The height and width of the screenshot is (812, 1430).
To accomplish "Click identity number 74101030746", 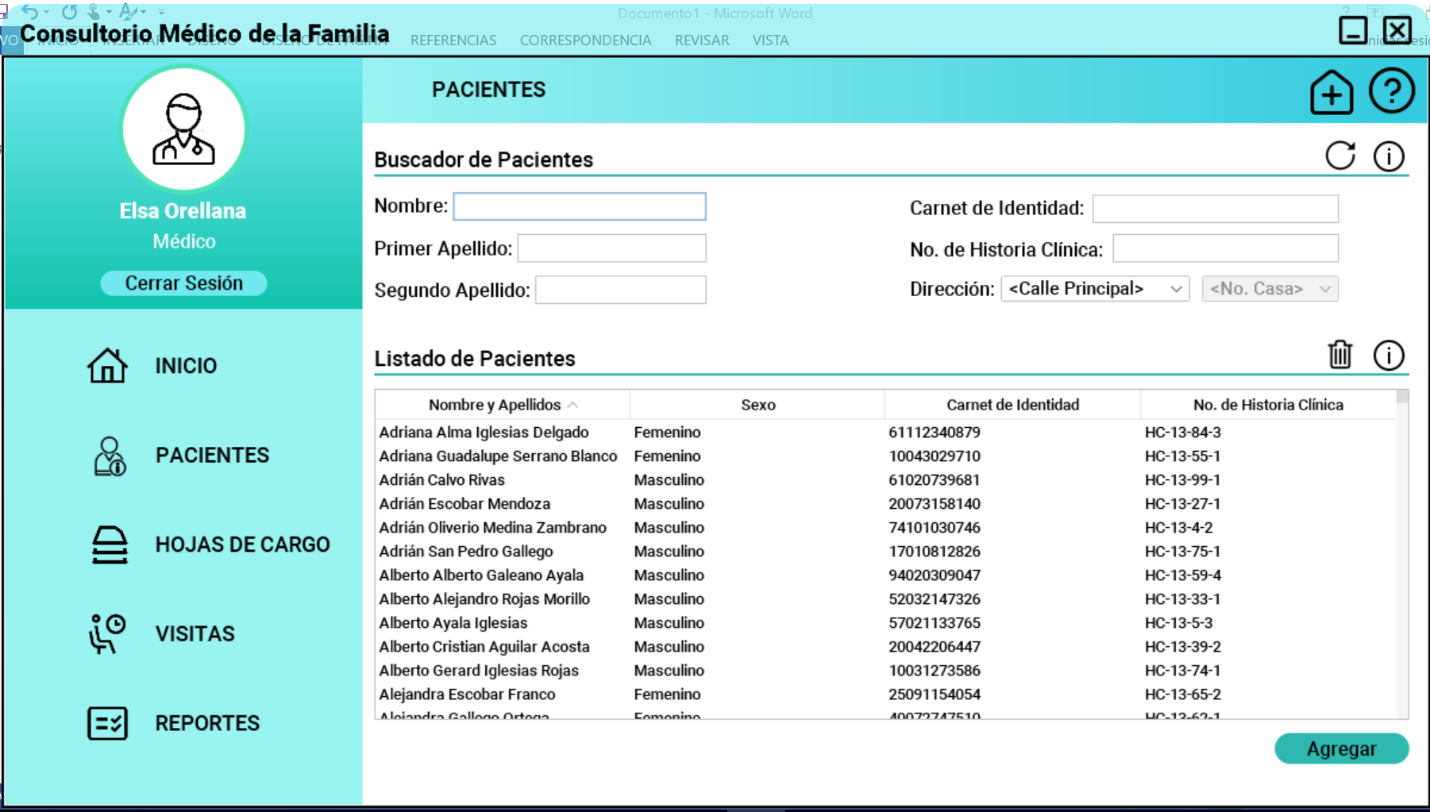I will click(x=935, y=528).
